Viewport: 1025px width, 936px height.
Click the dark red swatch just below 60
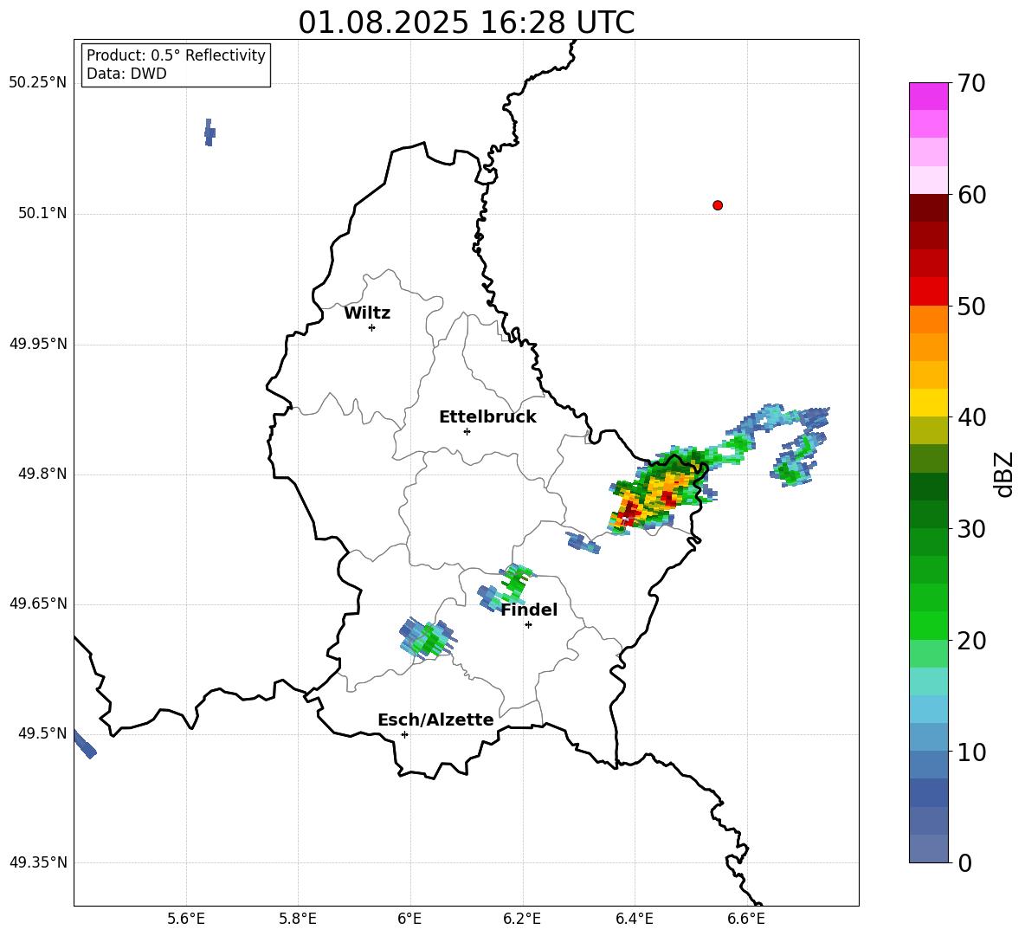tap(929, 209)
